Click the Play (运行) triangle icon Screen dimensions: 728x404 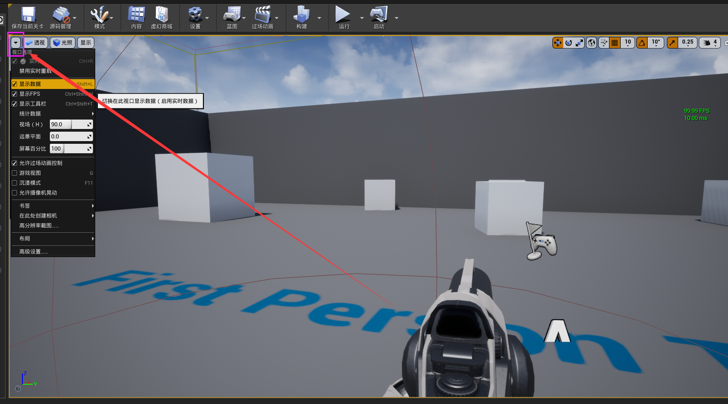coord(343,15)
